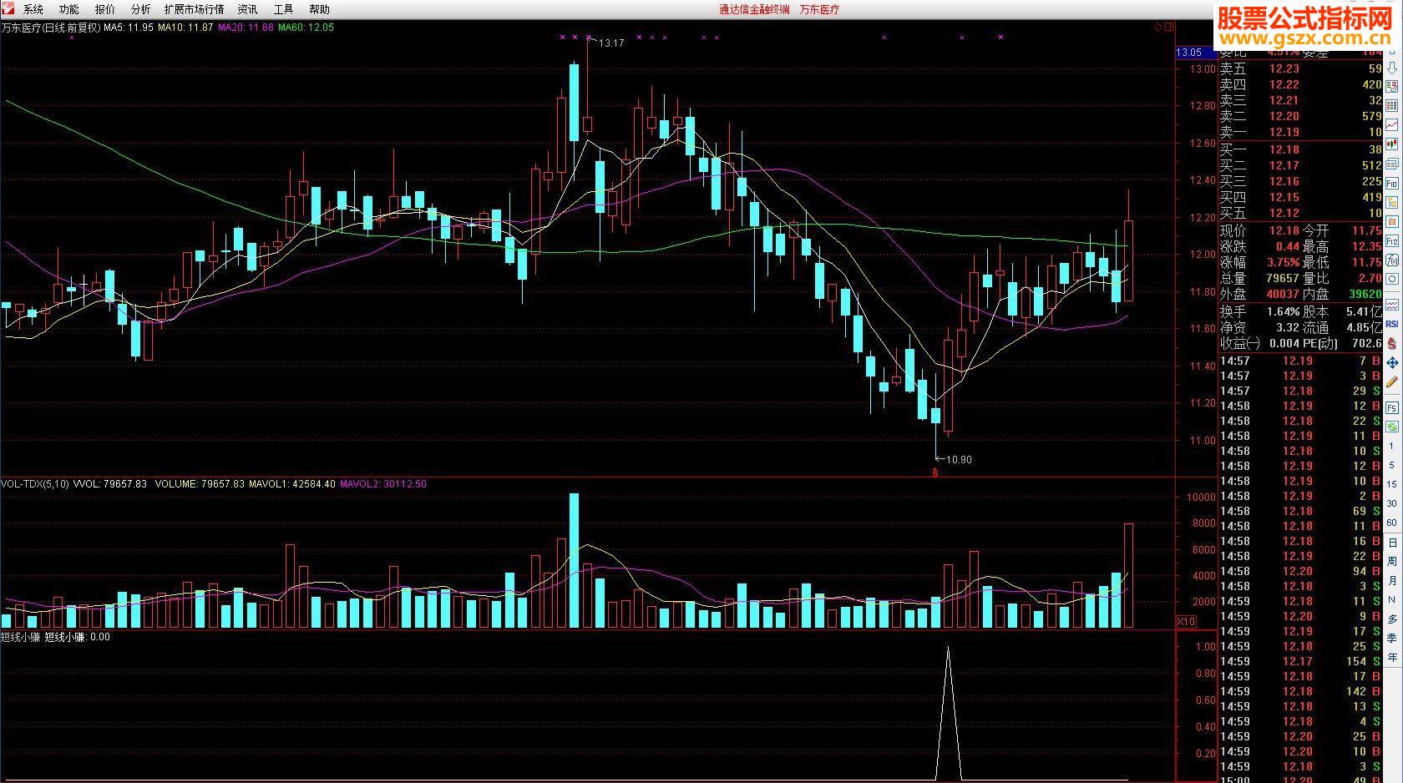Open the 工具 menu
The width and height of the screenshot is (1403, 783).
click(x=284, y=9)
